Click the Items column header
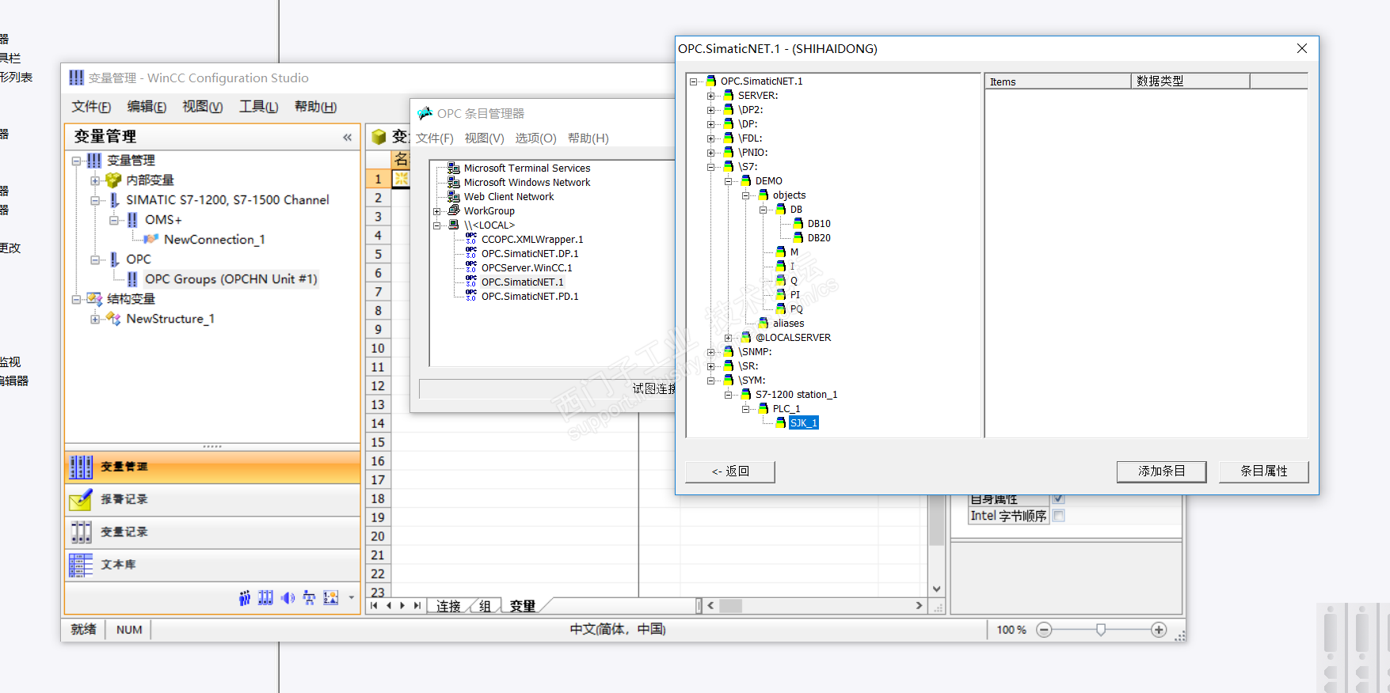The width and height of the screenshot is (1390, 693). click(1057, 81)
